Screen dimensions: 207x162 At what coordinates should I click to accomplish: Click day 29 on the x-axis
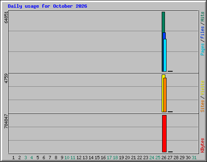click(182, 158)
